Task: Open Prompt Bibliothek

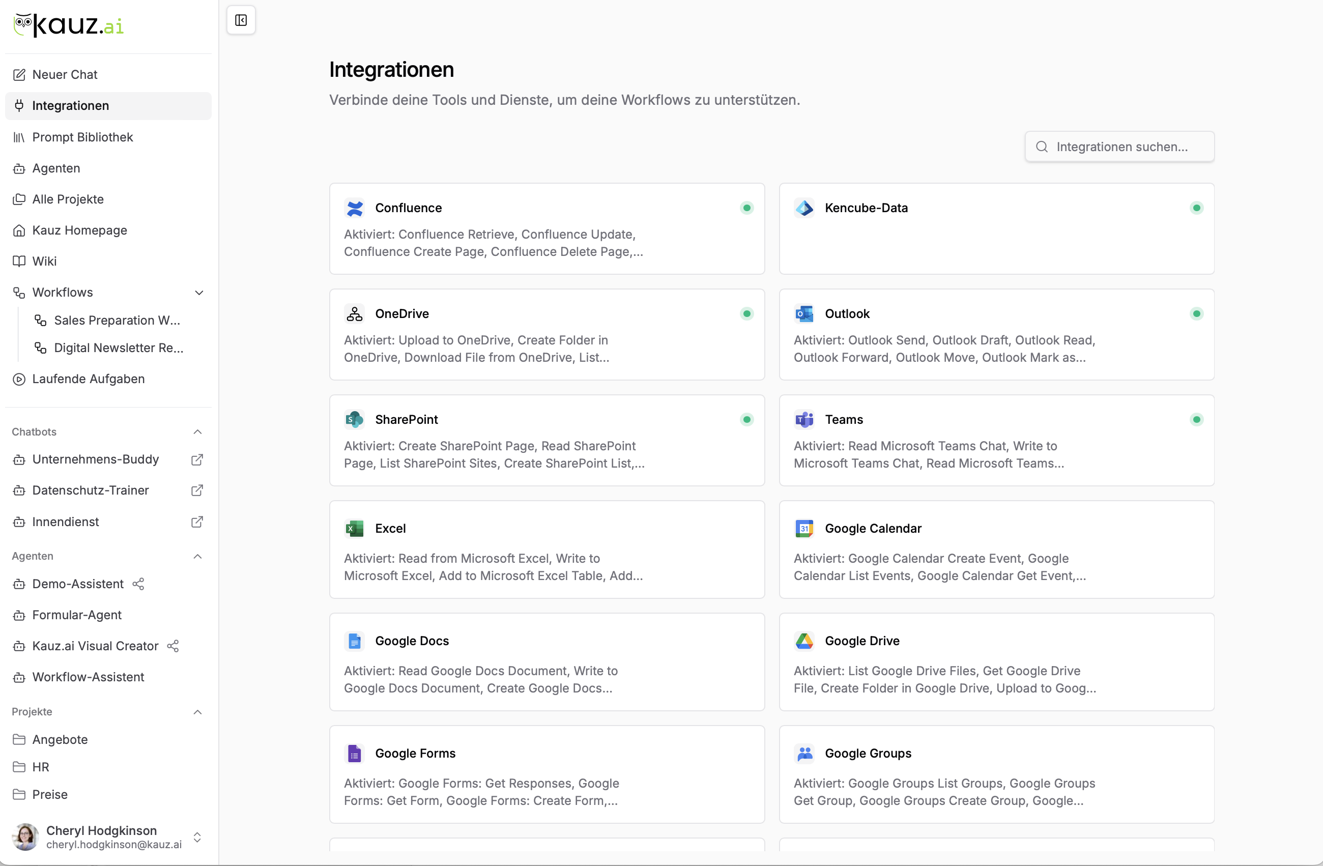Action: [108, 137]
